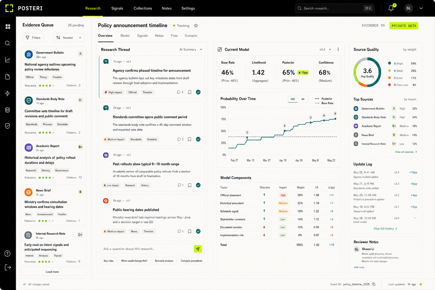The image size is (435, 290).
Task: Copy the Event ID policy_timeline_2025
Action: [374, 284]
